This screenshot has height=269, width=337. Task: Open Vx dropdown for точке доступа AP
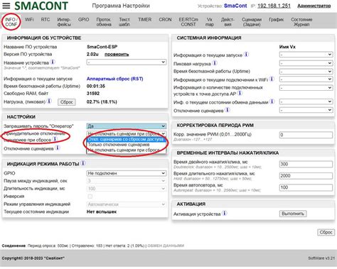(x=306, y=88)
